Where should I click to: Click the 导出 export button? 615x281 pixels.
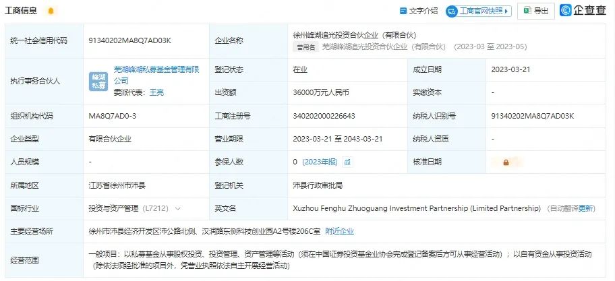tap(536, 11)
